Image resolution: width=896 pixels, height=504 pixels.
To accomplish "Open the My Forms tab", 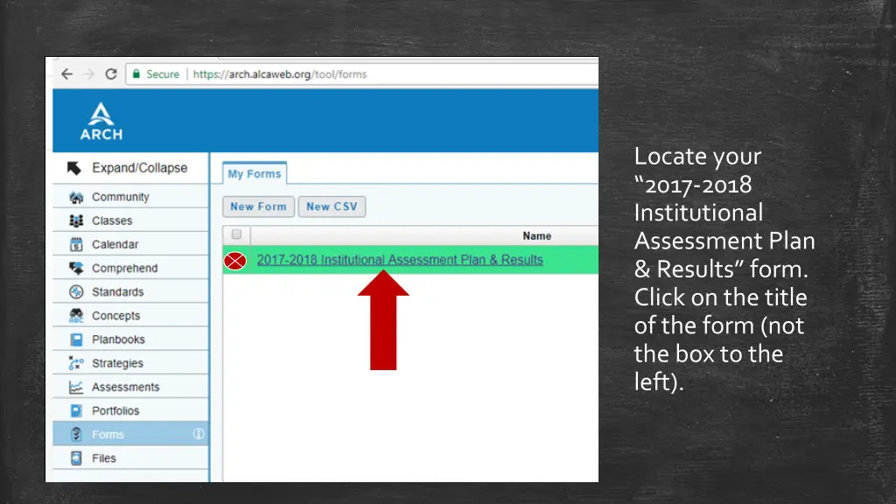I will [255, 174].
